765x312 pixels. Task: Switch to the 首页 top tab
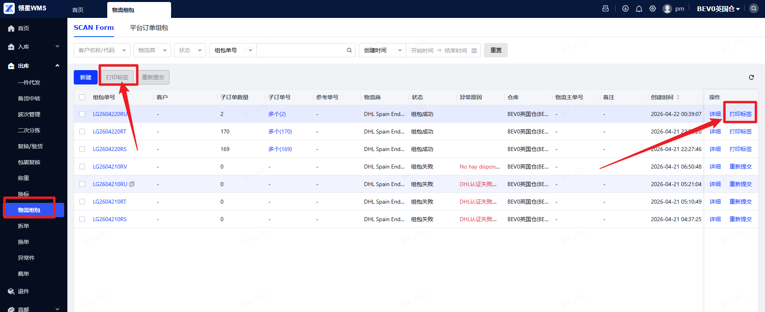[x=78, y=10]
